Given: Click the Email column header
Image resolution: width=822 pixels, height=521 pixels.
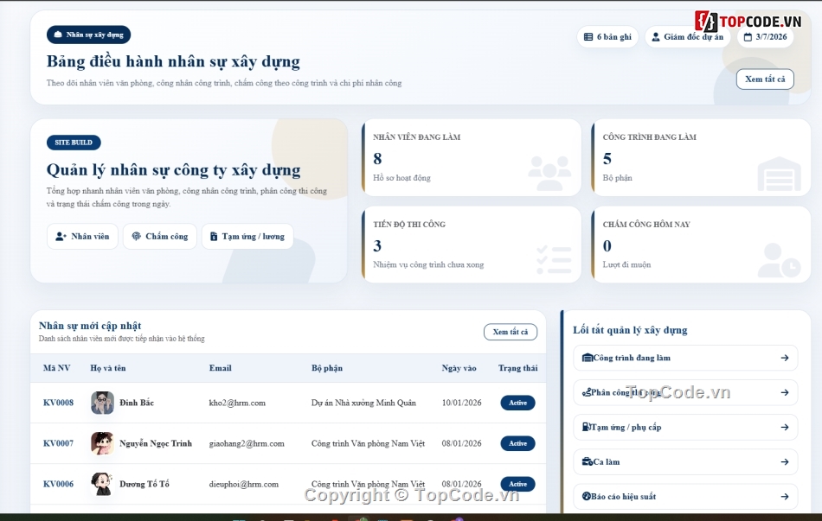Looking at the screenshot, I should click(220, 368).
